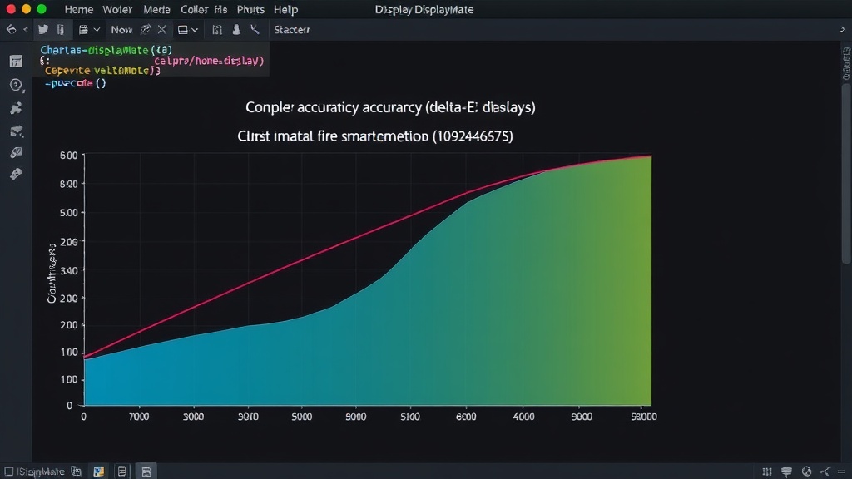
Task: Click the Display DisplayMate window title
Action: tap(424, 10)
